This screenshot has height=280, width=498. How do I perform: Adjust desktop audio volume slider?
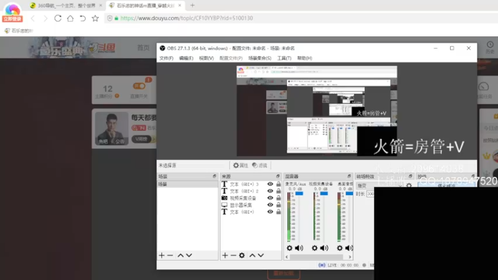coord(349,194)
